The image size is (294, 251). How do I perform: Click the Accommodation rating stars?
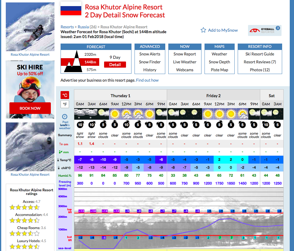24,221
